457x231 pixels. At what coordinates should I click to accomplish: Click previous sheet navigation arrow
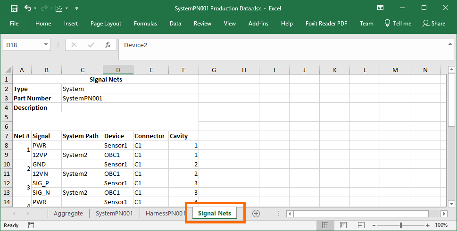pyautogui.click(x=14, y=214)
